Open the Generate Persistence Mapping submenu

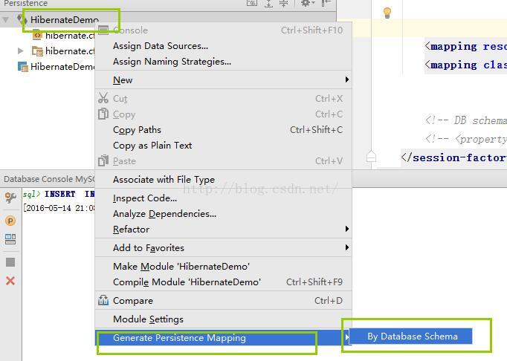(223, 338)
